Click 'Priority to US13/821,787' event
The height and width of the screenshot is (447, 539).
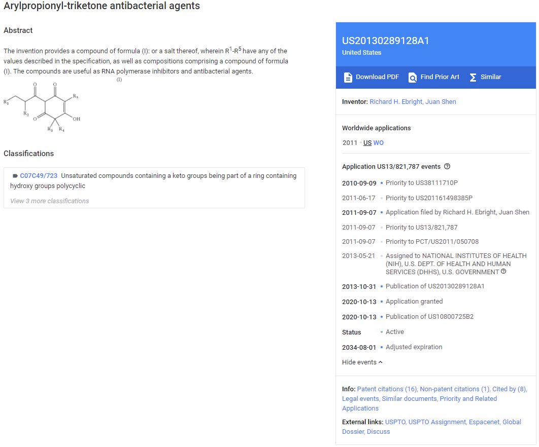pyautogui.click(x=421, y=227)
